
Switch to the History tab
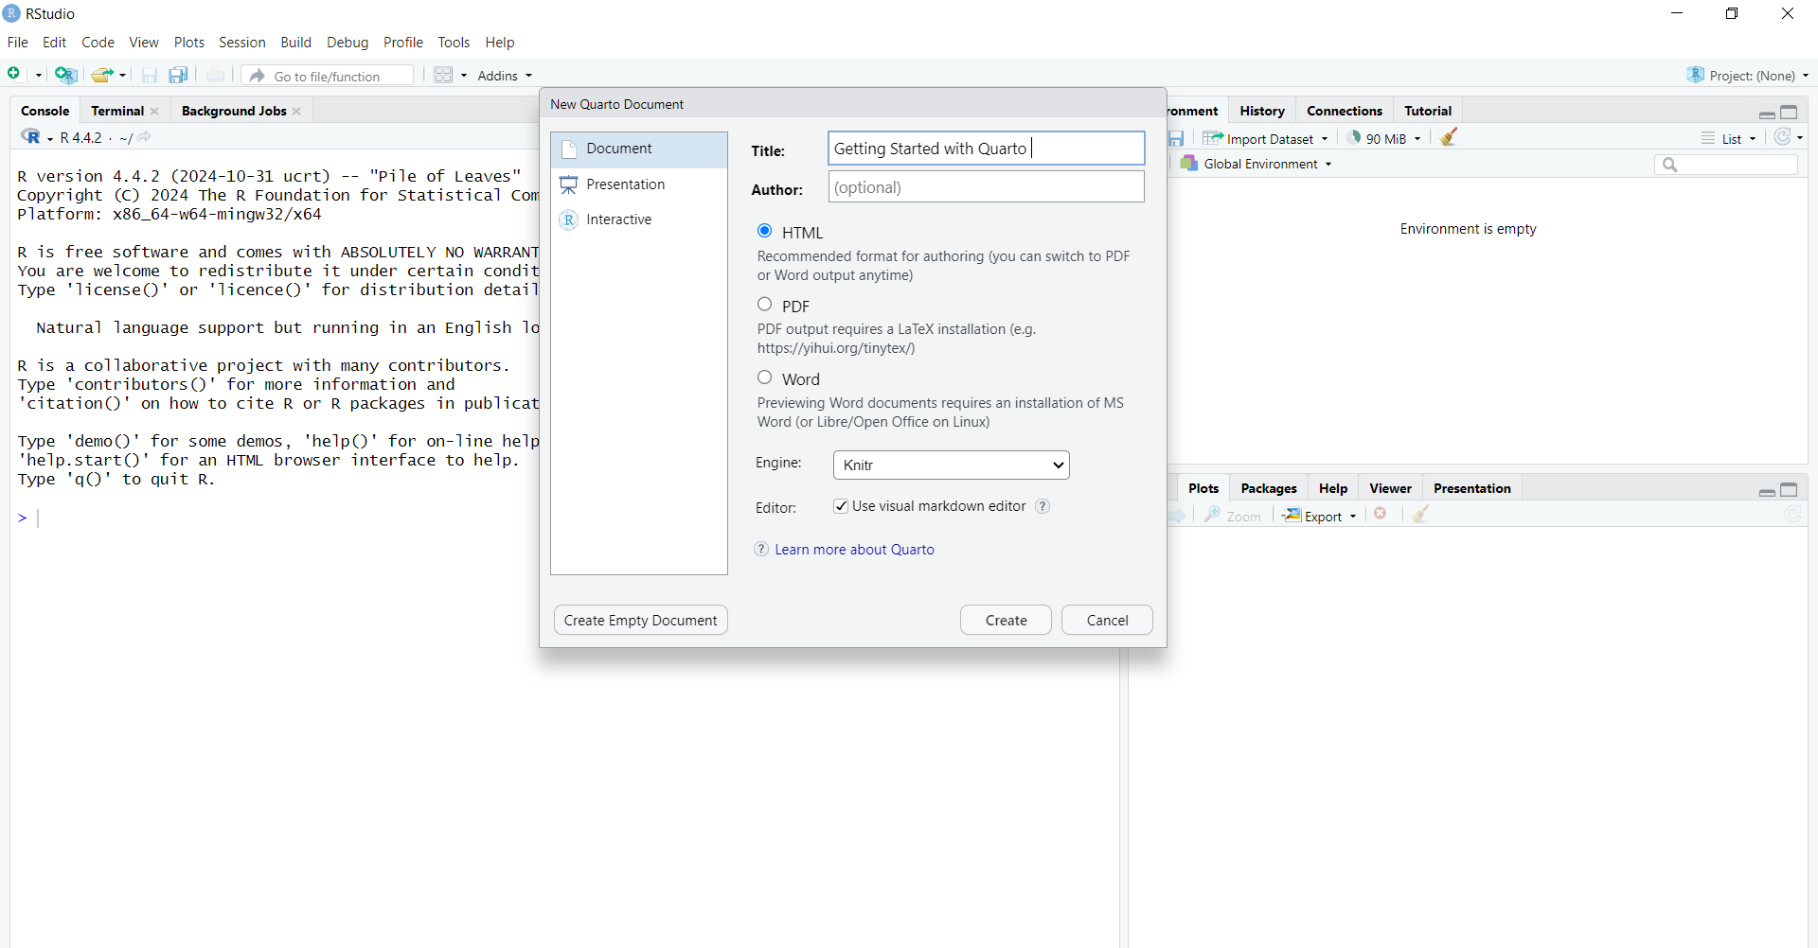point(1262,111)
